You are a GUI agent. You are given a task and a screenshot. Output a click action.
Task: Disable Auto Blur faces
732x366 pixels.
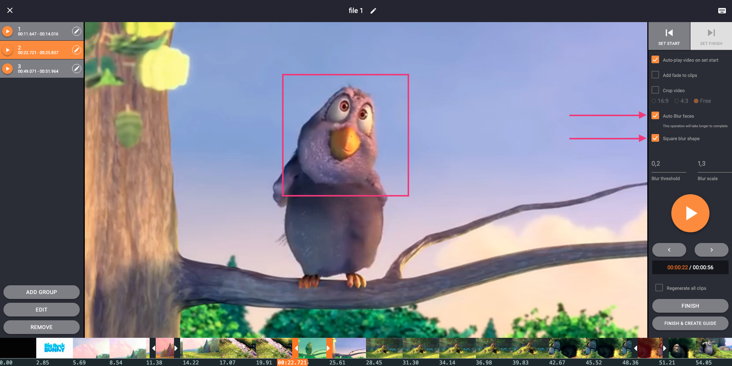point(655,115)
